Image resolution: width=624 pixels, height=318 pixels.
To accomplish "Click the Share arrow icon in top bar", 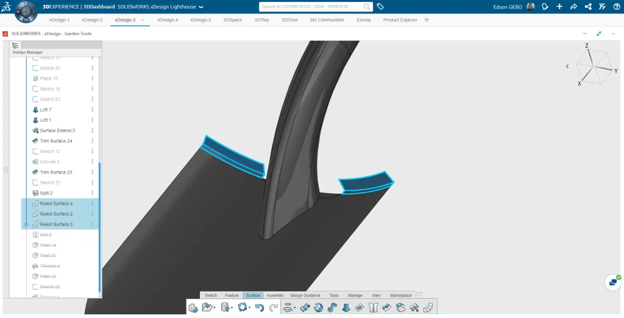I will (x=573, y=7).
